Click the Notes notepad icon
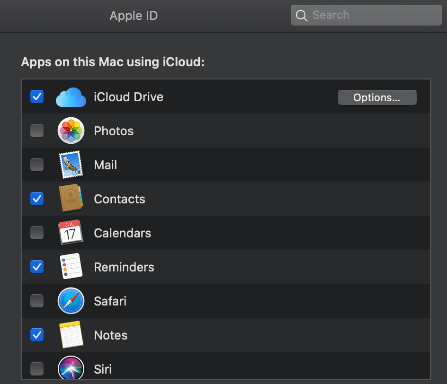 pyautogui.click(x=72, y=335)
